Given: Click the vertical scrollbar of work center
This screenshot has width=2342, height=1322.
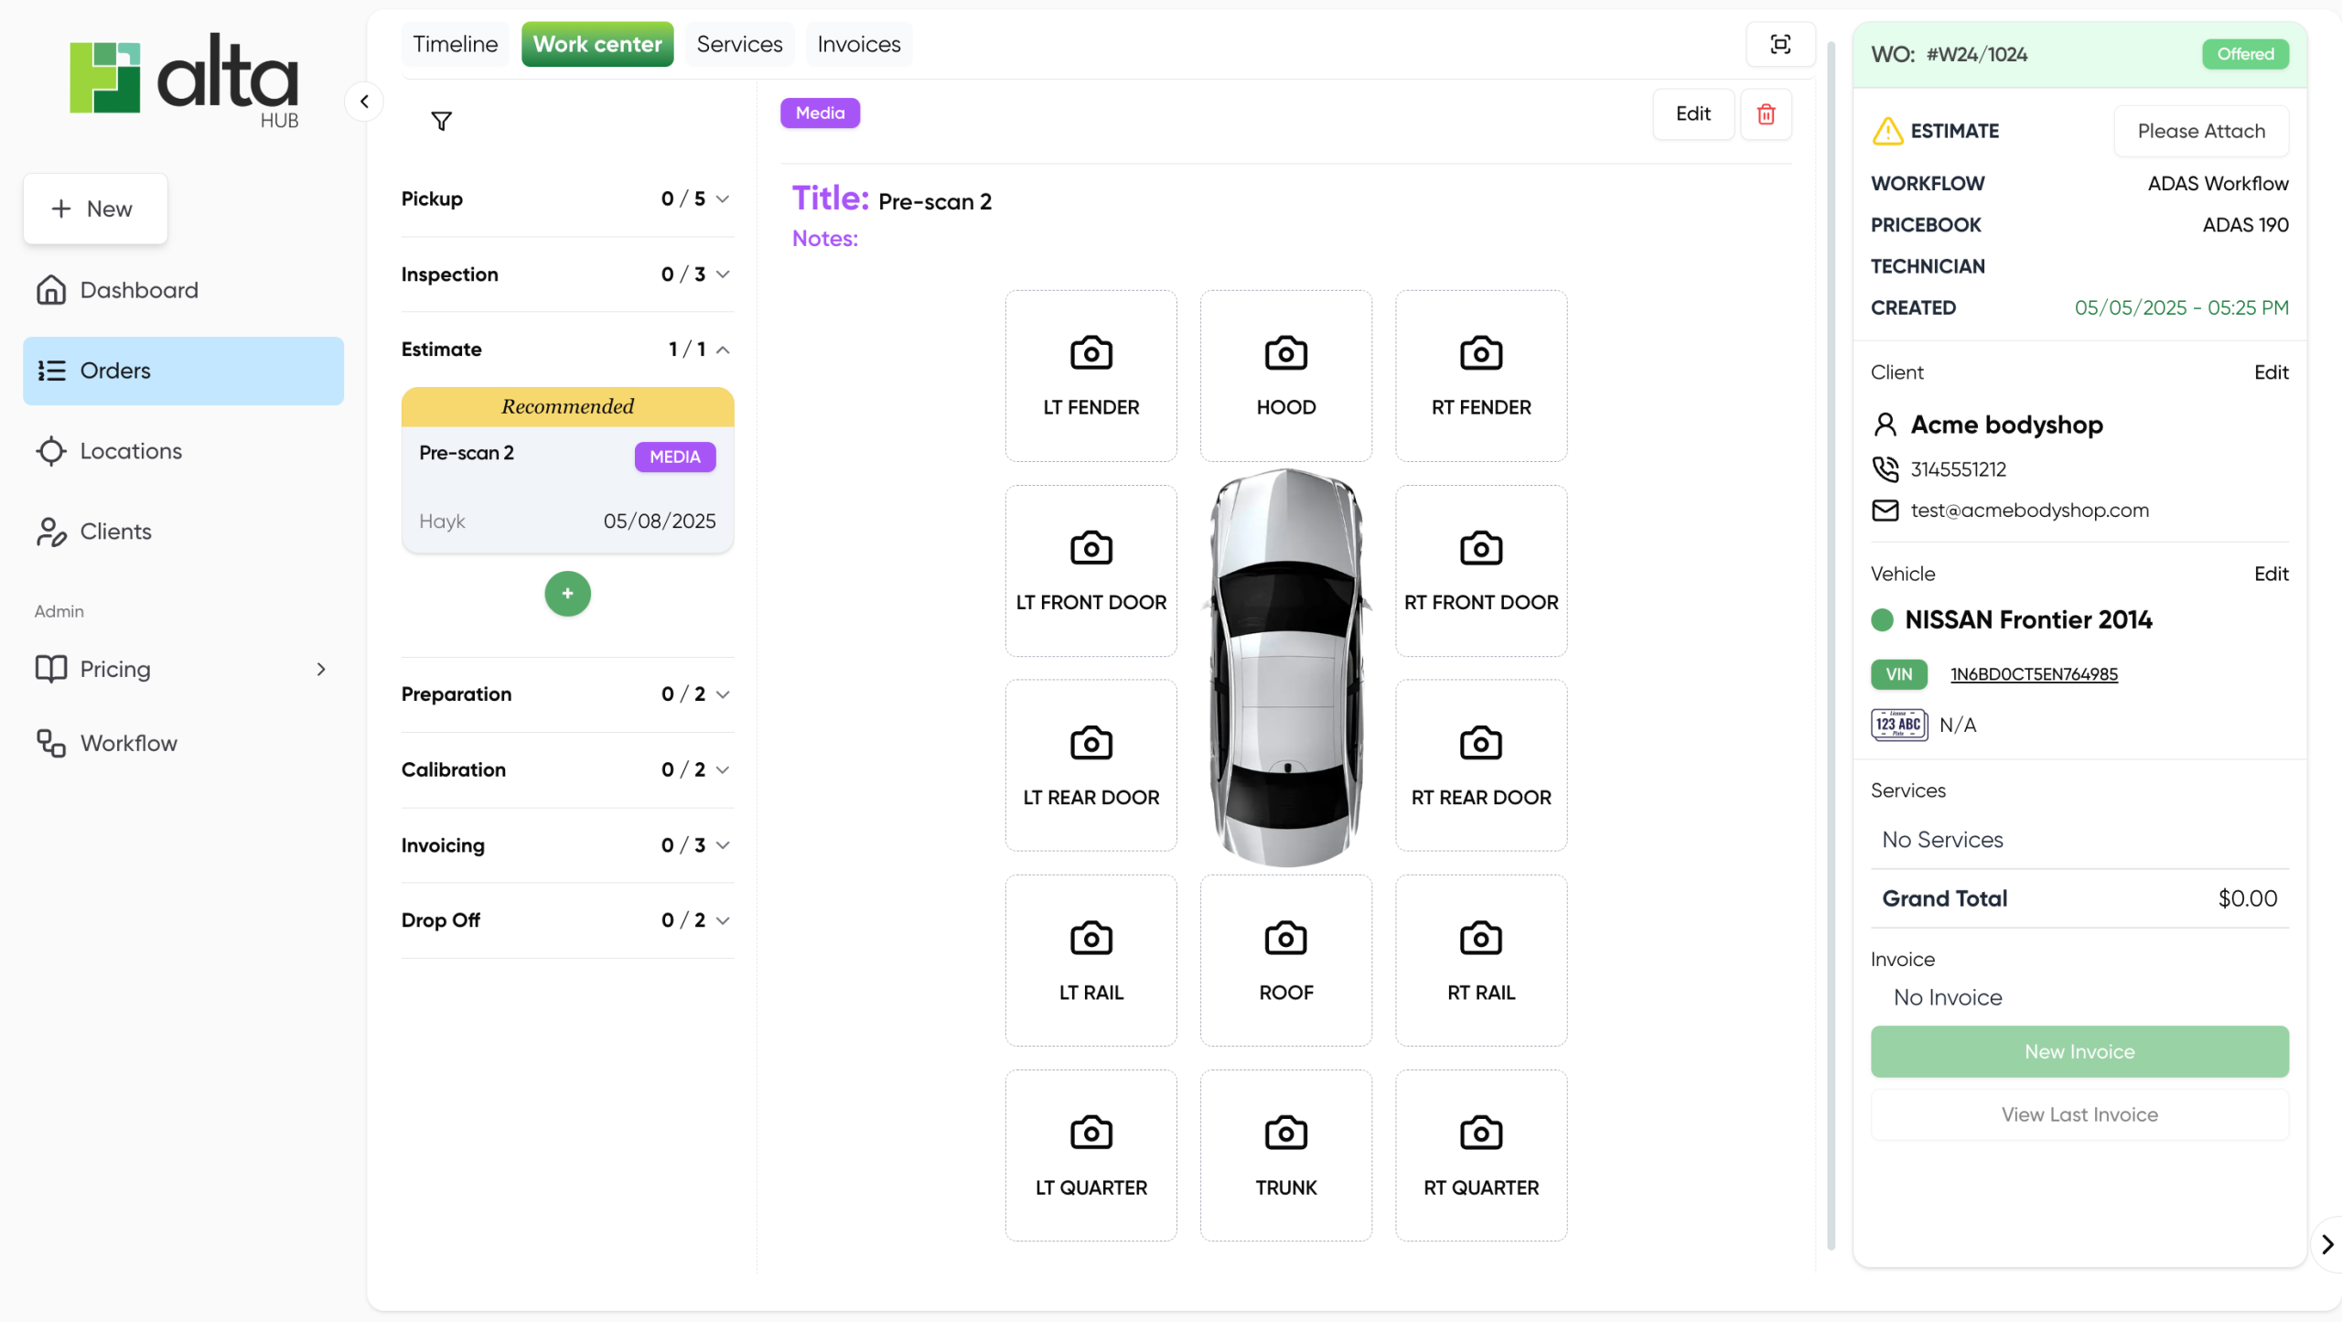Looking at the screenshot, I should [x=1831, y=640].
